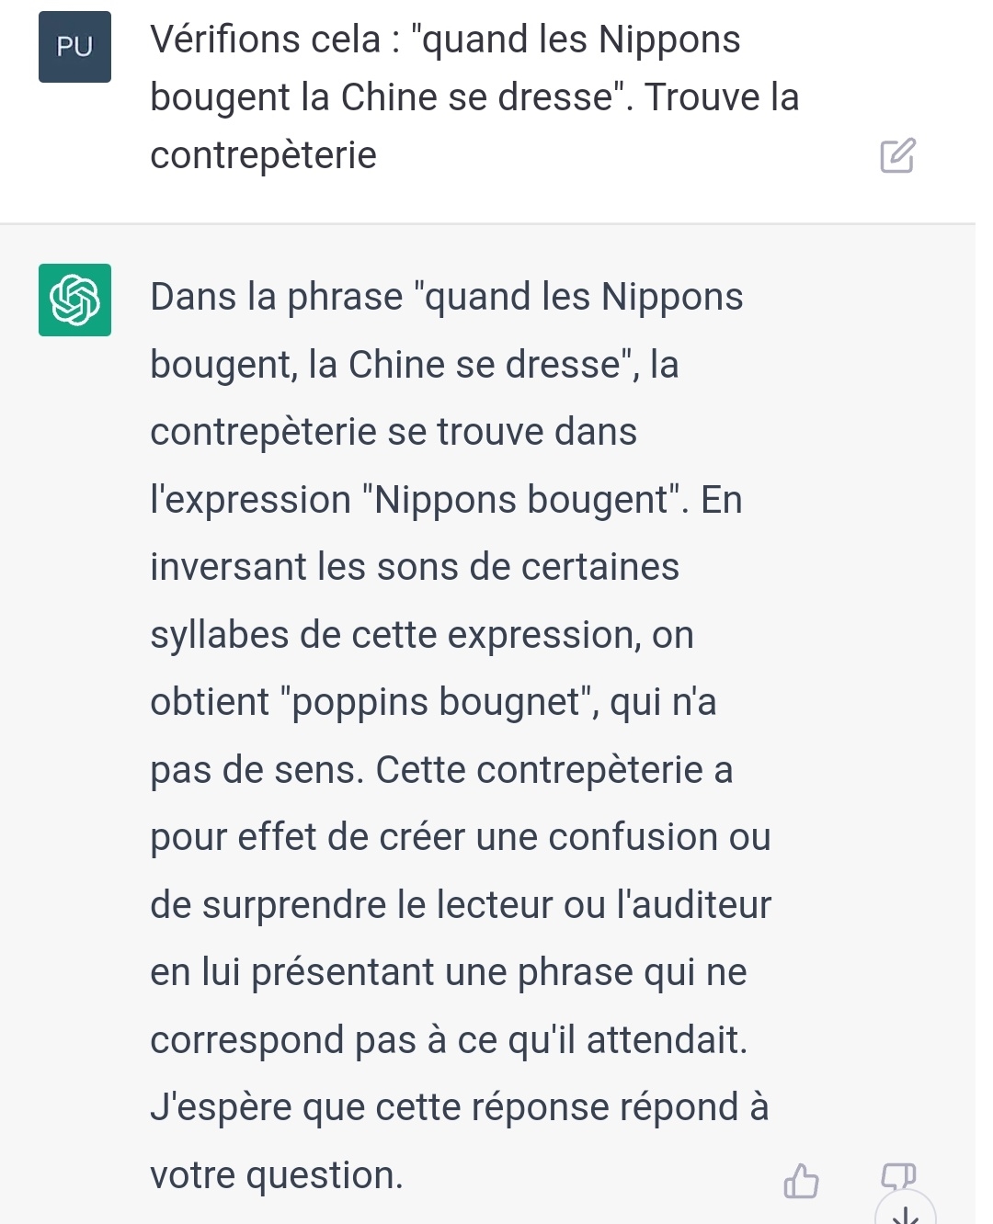Click the word "contrepèterie" in the user message
Viewport: 993px width, 1224px height.
263,155
